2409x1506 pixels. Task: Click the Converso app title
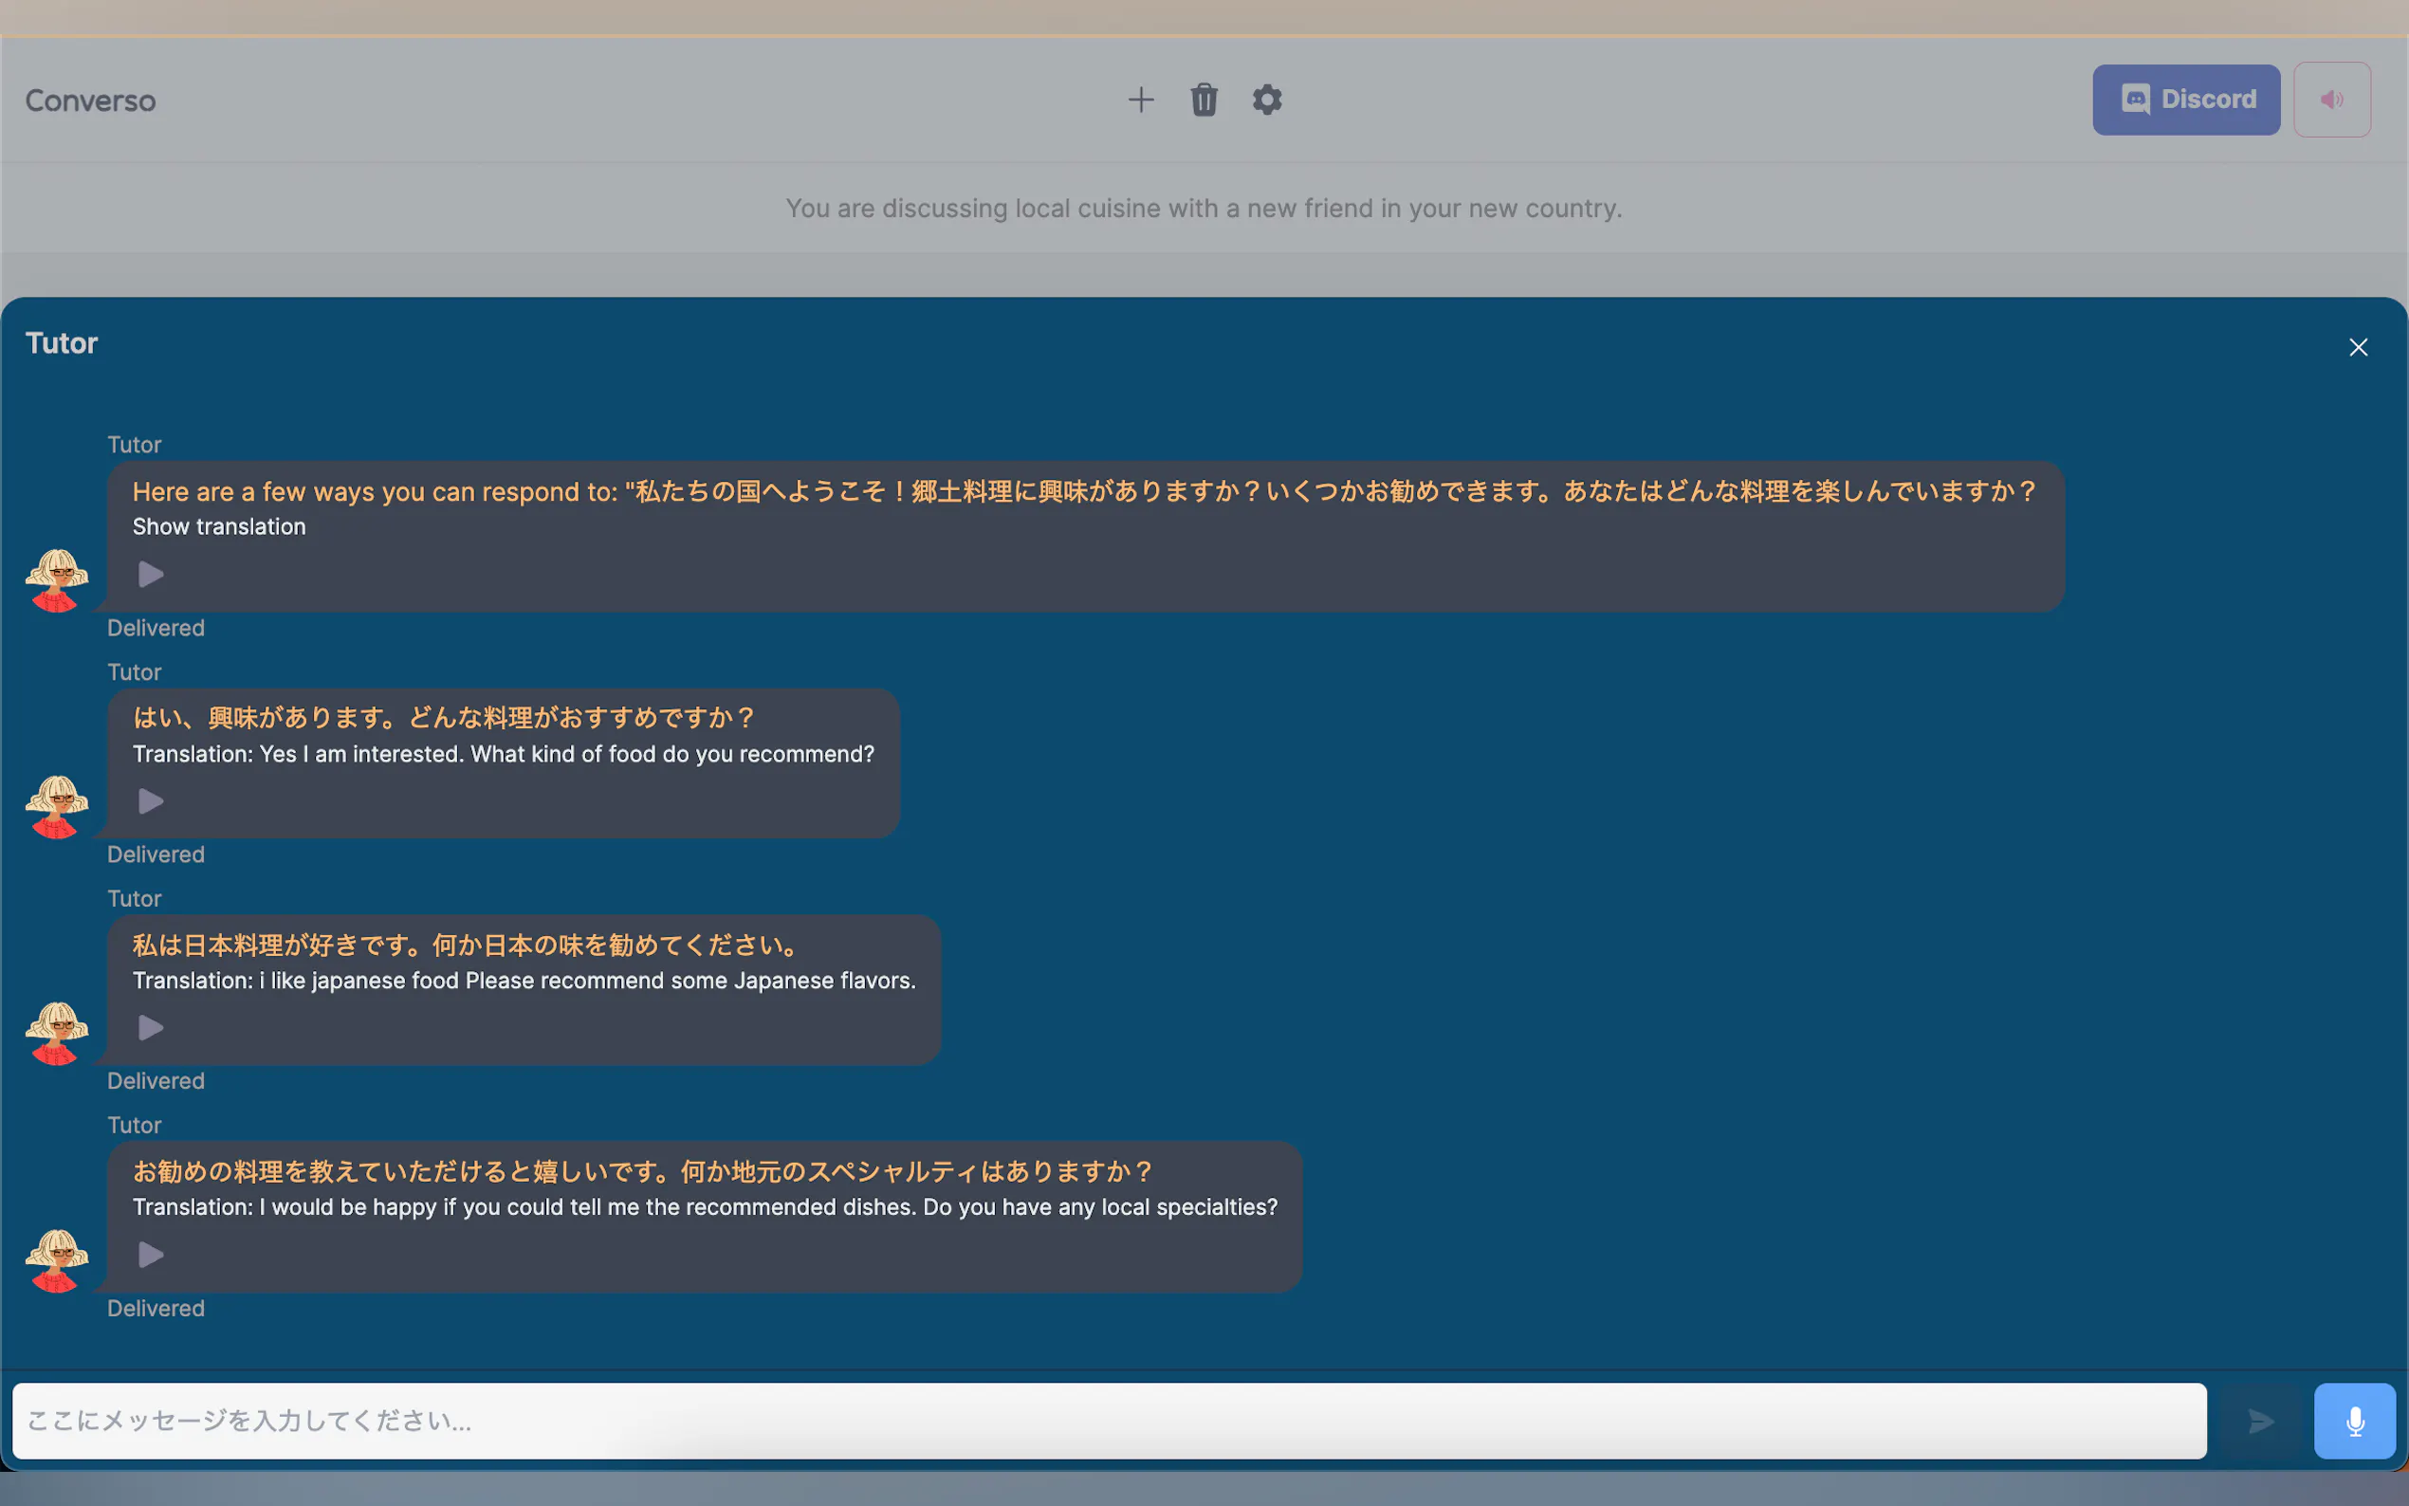pyautogui.click(x=91, y=101)
